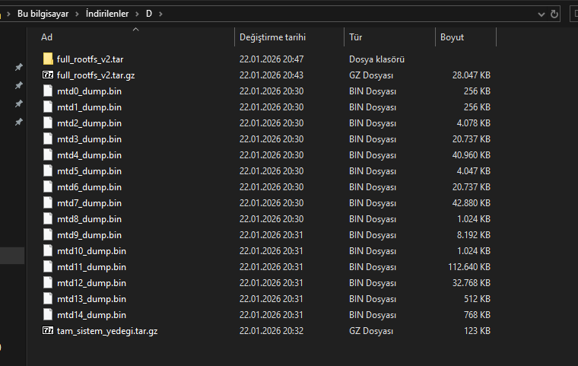Select the file name mtd0_dump.bin
Screen dimensions: 578x366
89,91
